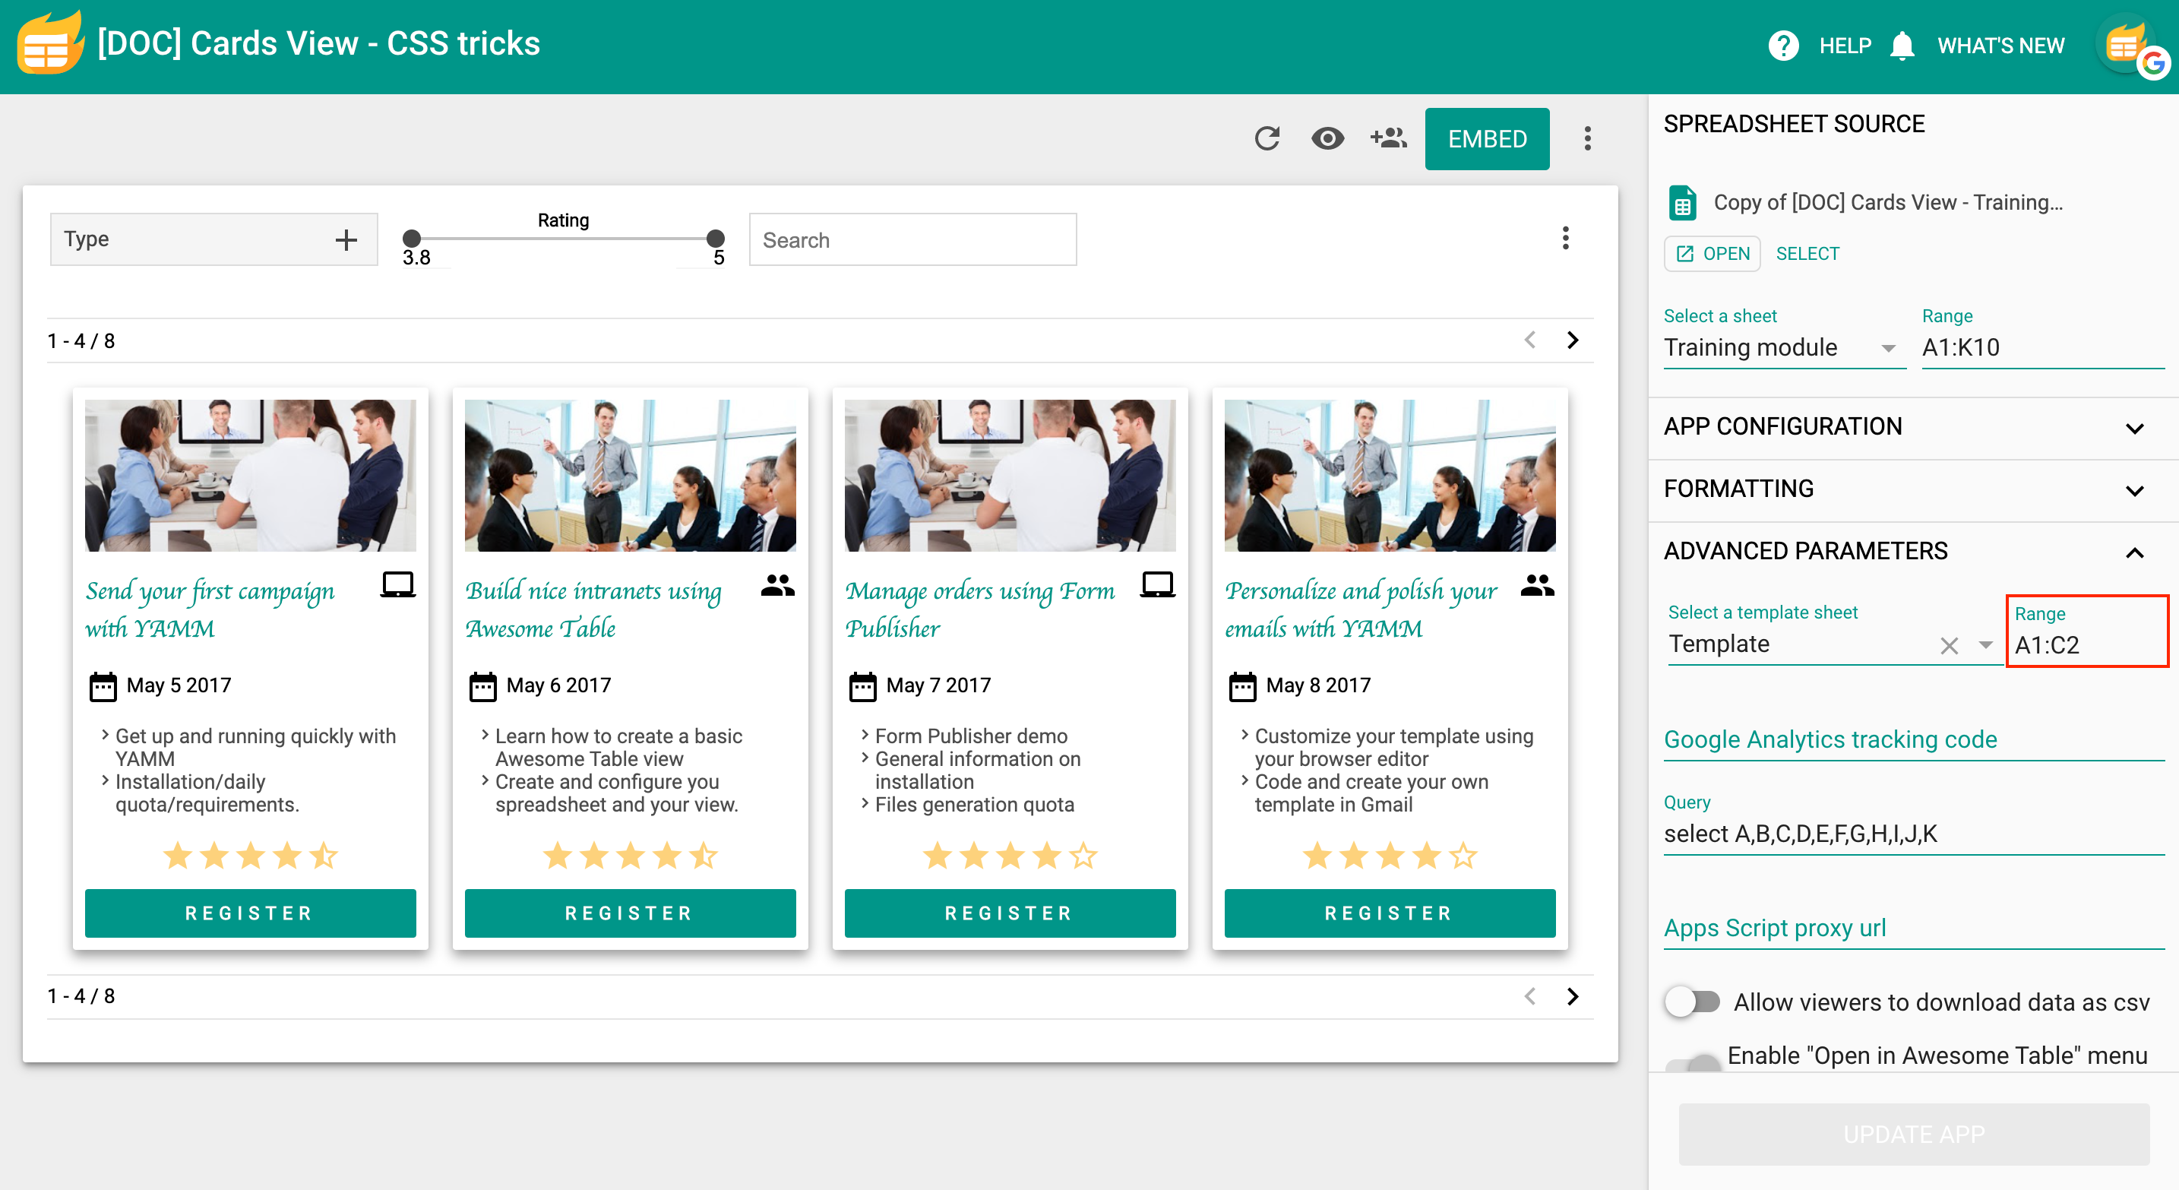Click star rating on Manage orders card
The height and width of the screenshot is (1190, 2179).
pos(1010,856)
